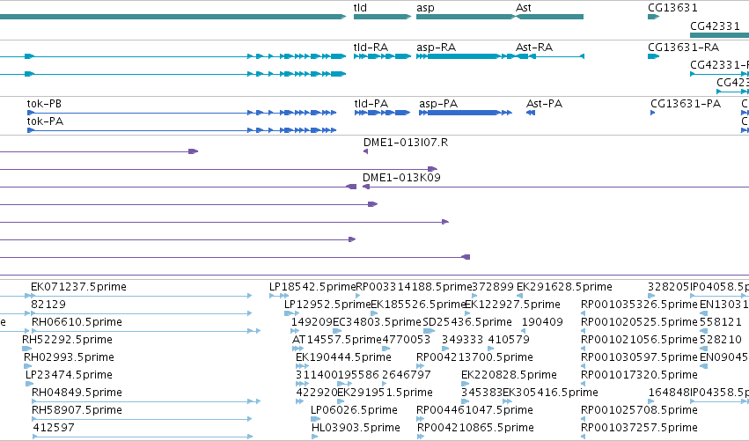The height and width of the screenshot is (441, 749).
Task: Click the thick teal asp gene bar
Action: click(466, 17)
